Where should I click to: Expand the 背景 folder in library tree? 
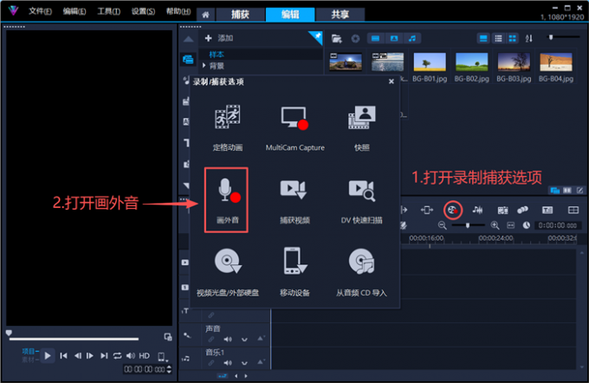point(204,66)
